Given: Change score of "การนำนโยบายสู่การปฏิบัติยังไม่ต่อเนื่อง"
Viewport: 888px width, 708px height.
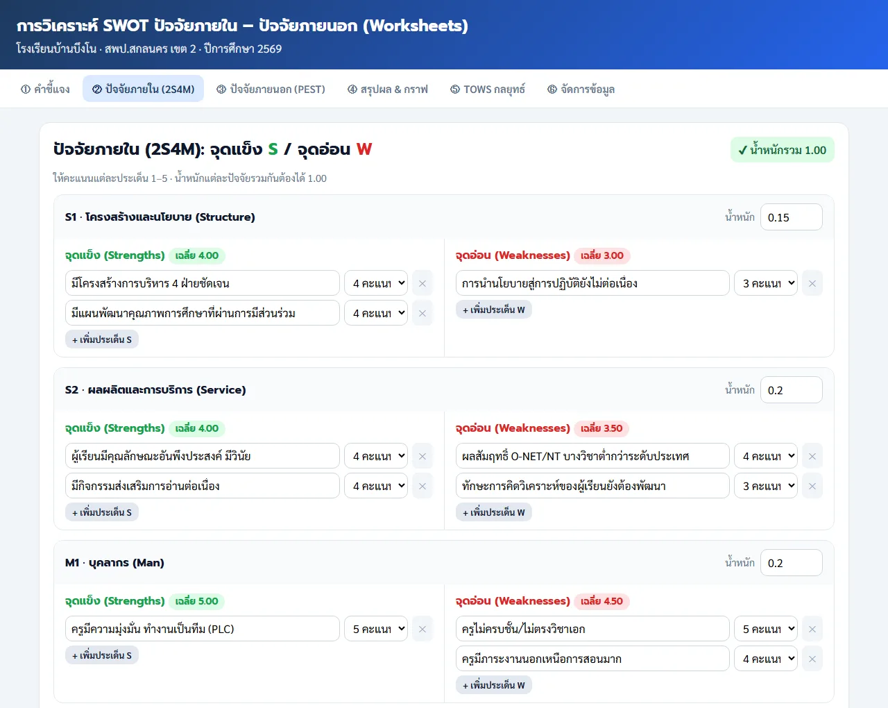Looking at the screenshot, I should tap(766, 283).
